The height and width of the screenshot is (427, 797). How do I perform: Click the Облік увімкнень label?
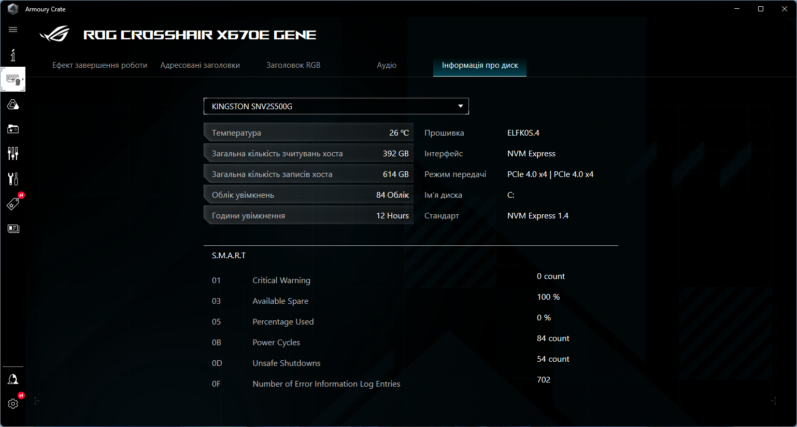point(243,195)
